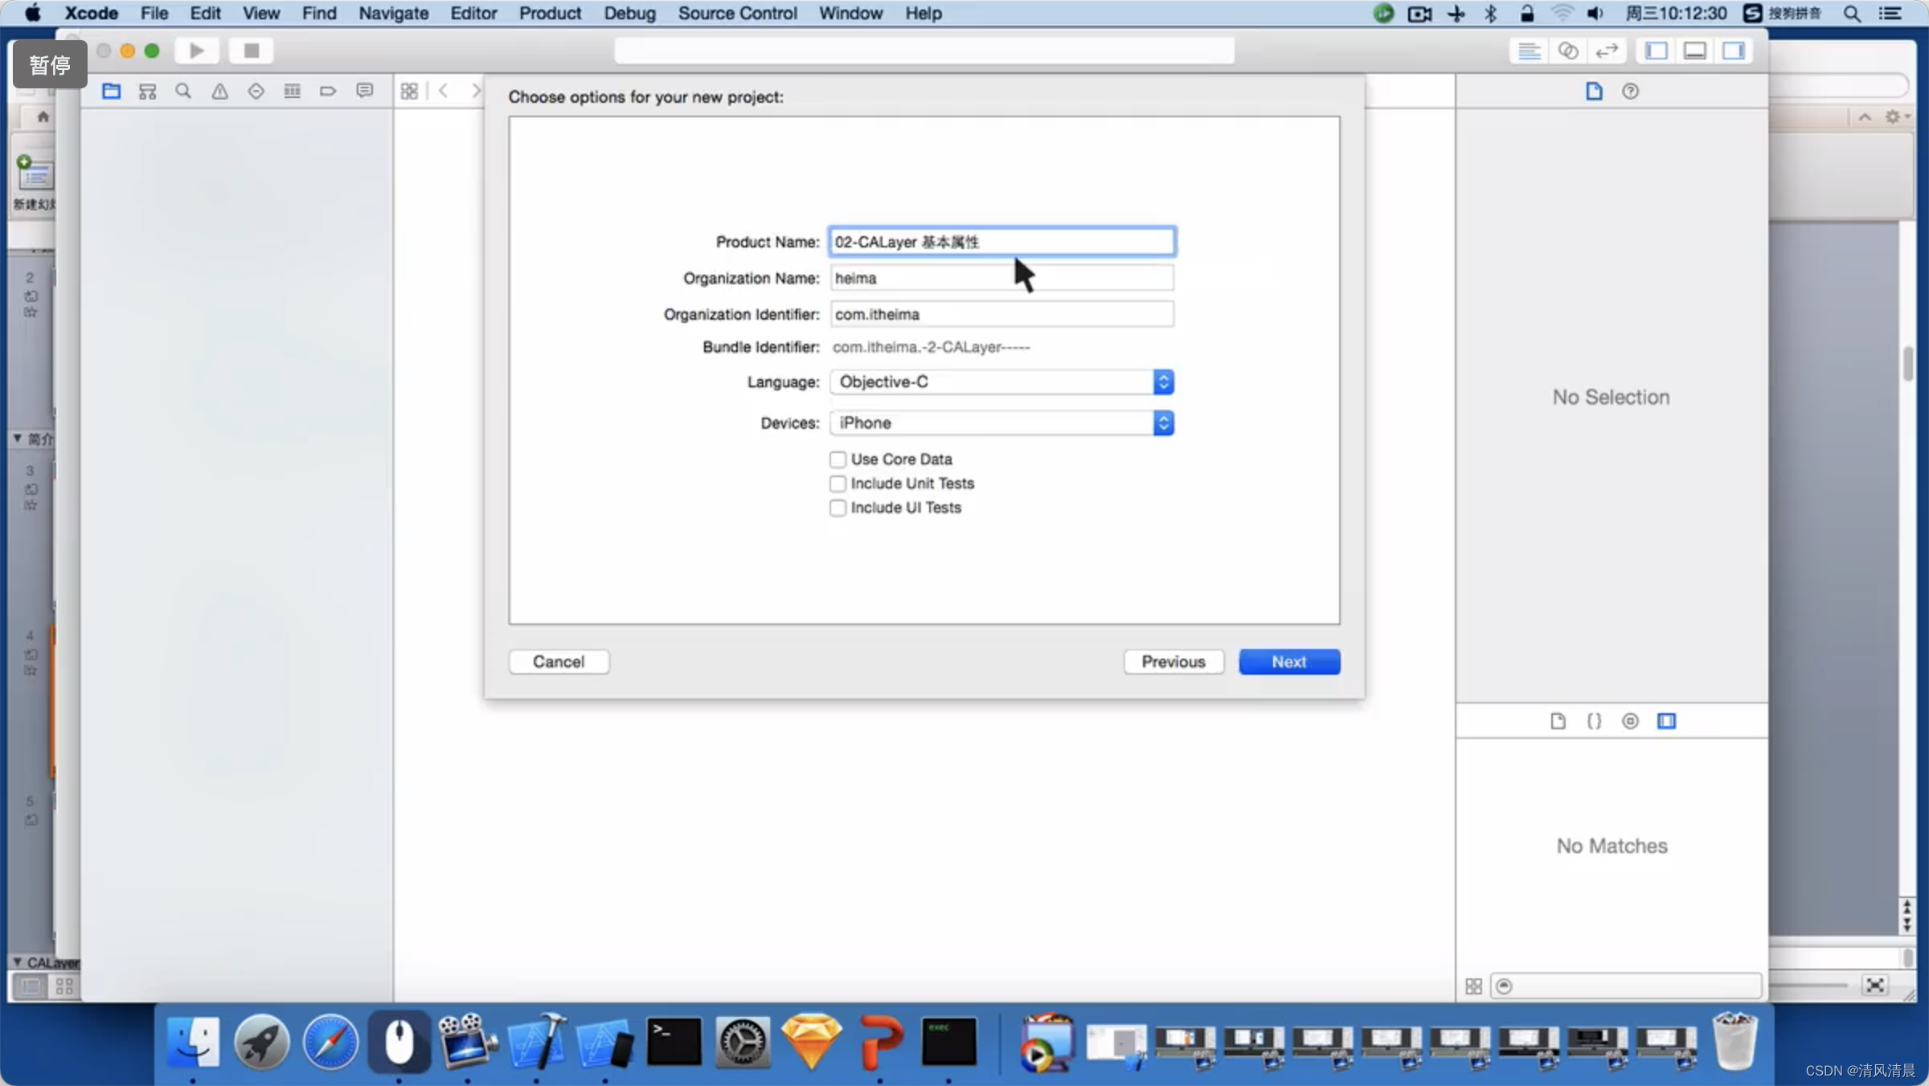Click the Previous button to go back

1173,661
